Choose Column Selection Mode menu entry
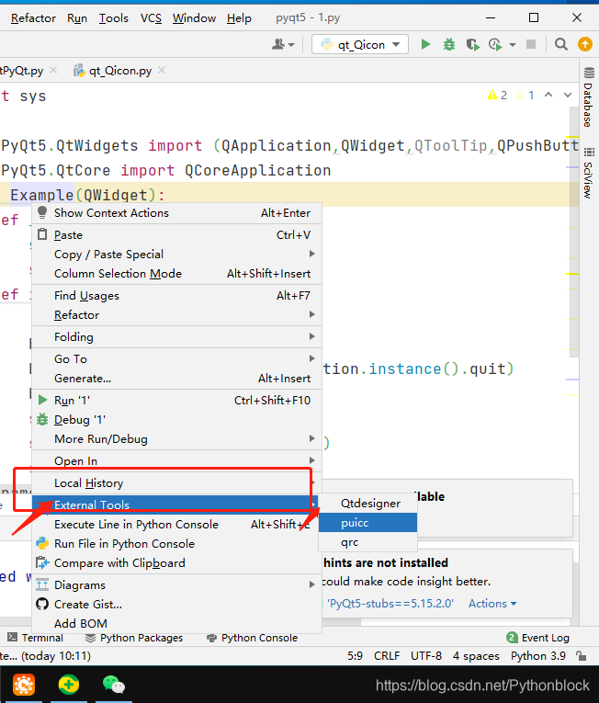 pos(177,274)
